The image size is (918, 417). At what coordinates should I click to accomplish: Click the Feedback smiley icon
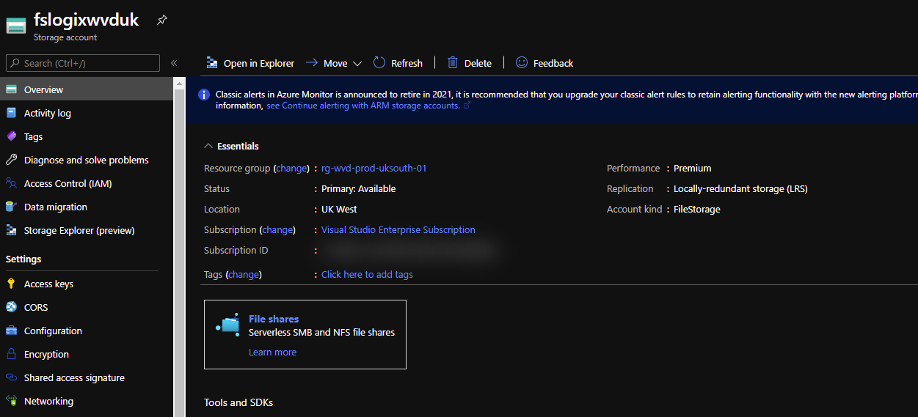coord(522,62)
